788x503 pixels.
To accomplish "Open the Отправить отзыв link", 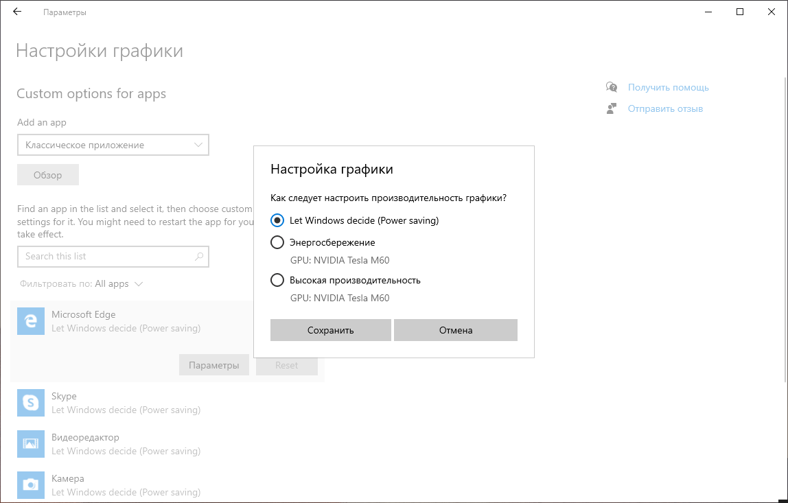I will [665, 108].
